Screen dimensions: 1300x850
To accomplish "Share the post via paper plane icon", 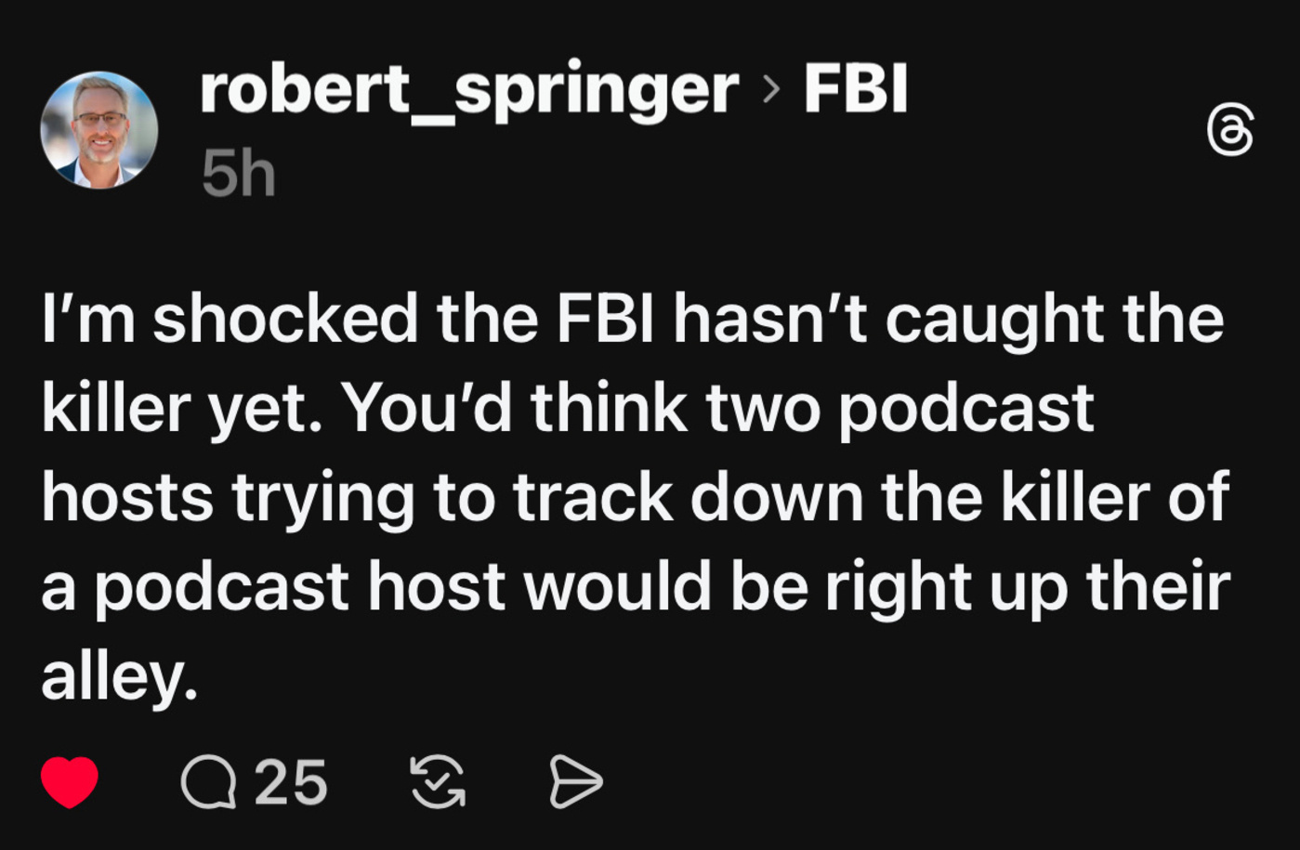I will click(576, 782).
